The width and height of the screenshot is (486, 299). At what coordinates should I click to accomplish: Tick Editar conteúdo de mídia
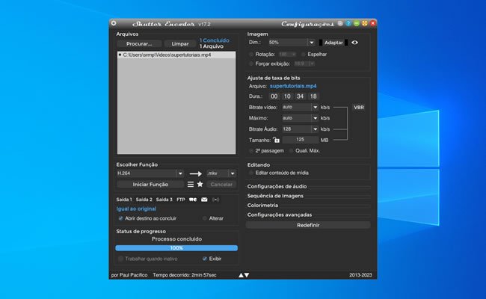pyautogui.click(x=251, y=173)
